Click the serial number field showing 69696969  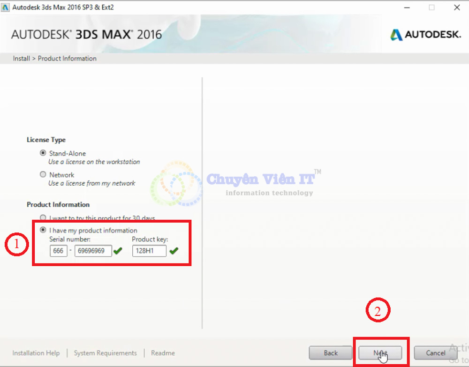pyautogui.click(x=92, y=251)
